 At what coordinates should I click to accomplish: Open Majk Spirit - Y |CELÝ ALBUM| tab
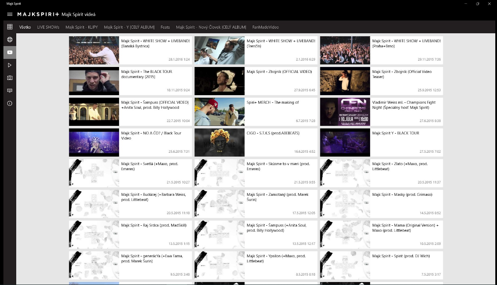(x=129, y=27)
